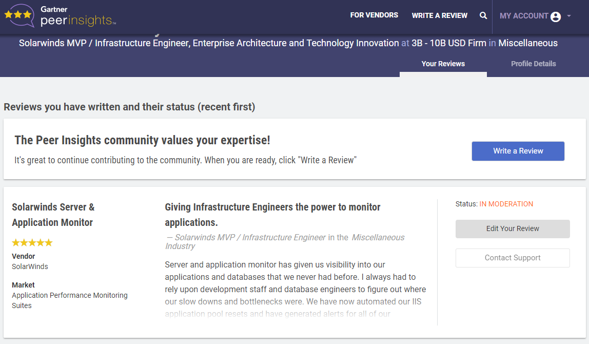Click Solarwinds Server & Application Monitor title
The image size is (589, 344).
coord(53,215)
